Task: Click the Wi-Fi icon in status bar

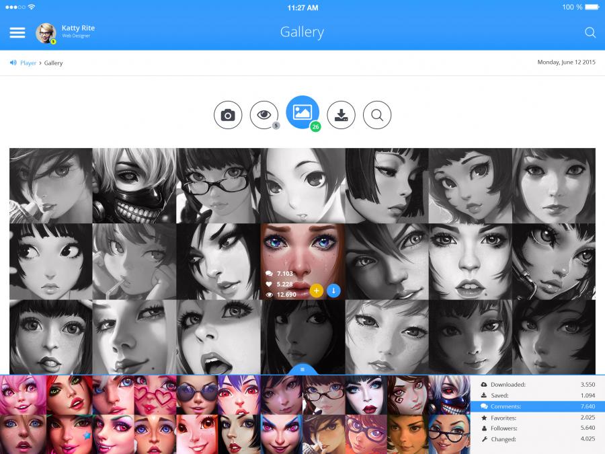Action: [x=32, y=7]
